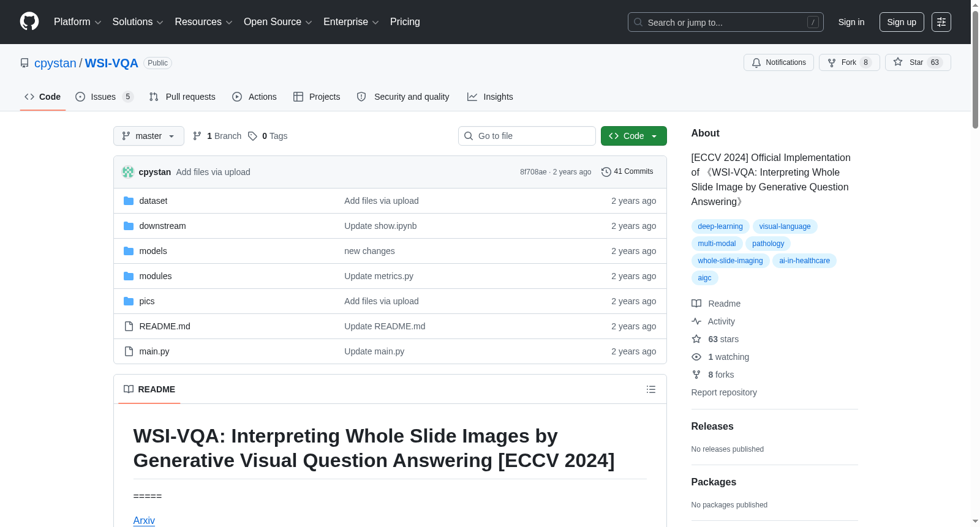Click the Activity pulse icon in About
The image size is (980, 527).
coord(696,321)
